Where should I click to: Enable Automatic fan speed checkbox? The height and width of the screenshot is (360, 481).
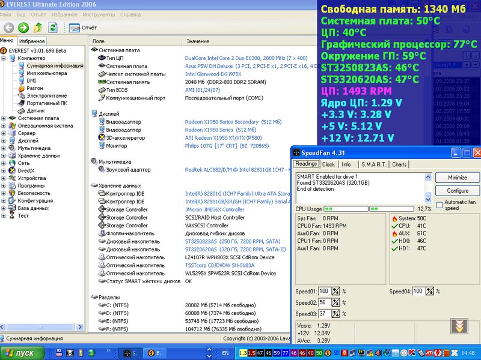(x=439, y=205)
